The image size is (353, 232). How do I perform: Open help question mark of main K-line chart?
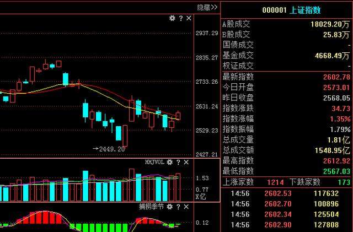coord(181,18)
